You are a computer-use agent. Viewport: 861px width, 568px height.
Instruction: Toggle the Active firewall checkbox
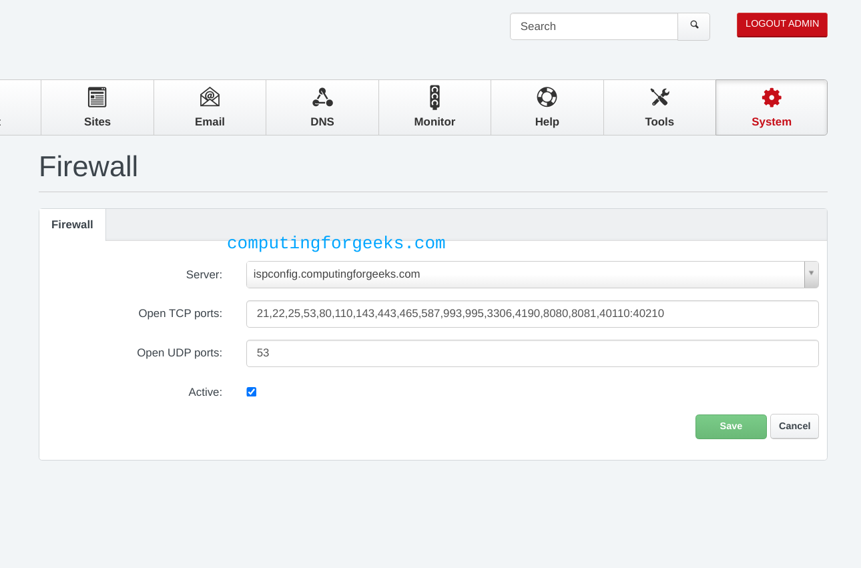tap(252, 392)
